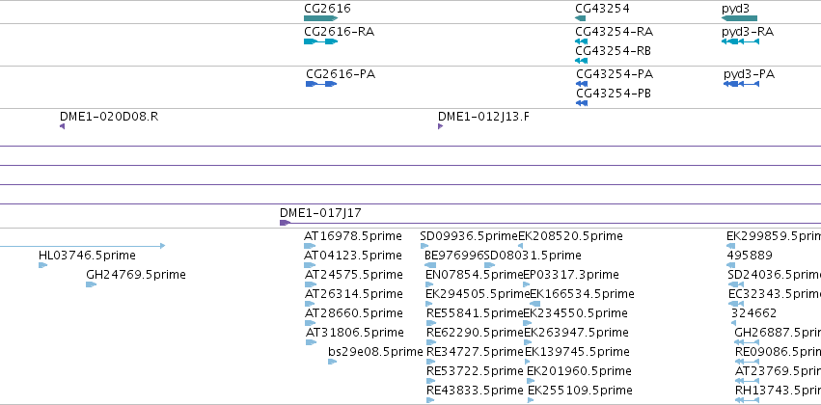Viewport: 821px width, 405px height.
Task: Select EST EP03317.3prime
Action: (x=571, y=275)
